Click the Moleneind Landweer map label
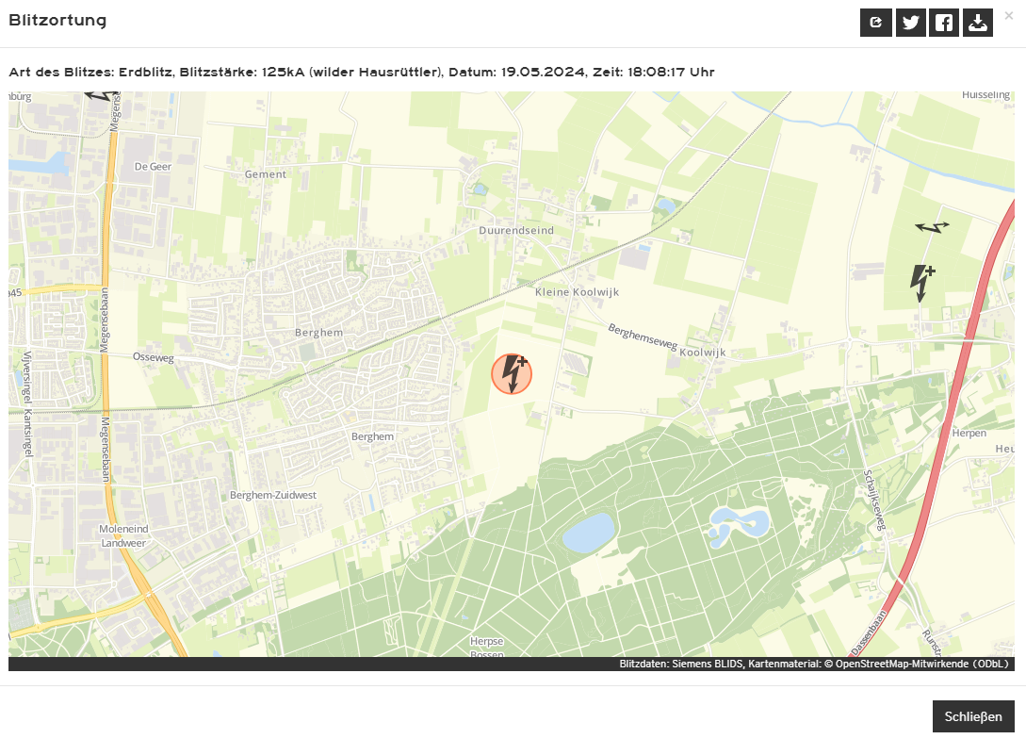Viewport: 1026px width, 739px height. tap(123, 535)
